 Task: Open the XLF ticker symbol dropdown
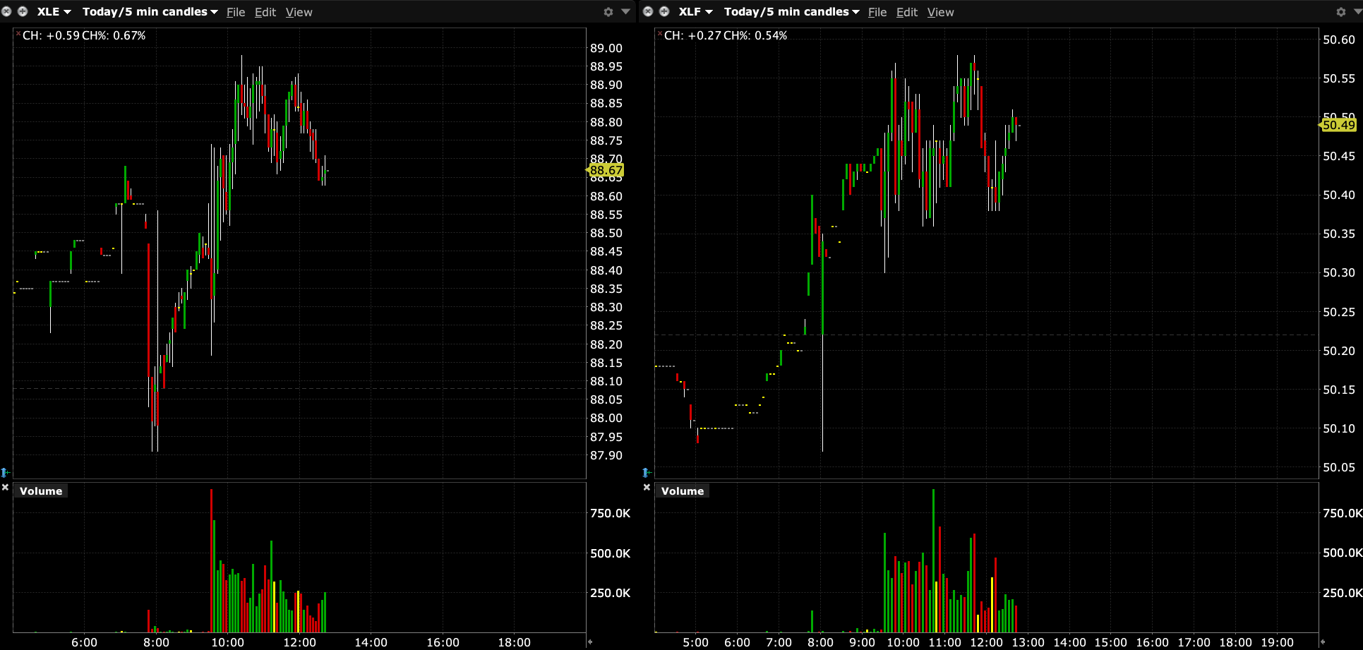695,12
